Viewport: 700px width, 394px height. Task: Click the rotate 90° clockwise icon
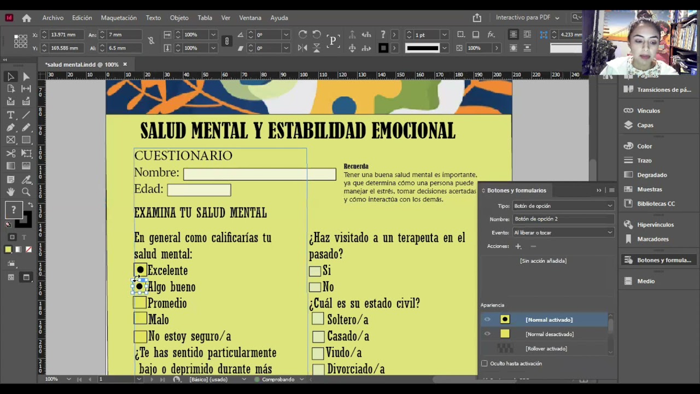(302, 34)
